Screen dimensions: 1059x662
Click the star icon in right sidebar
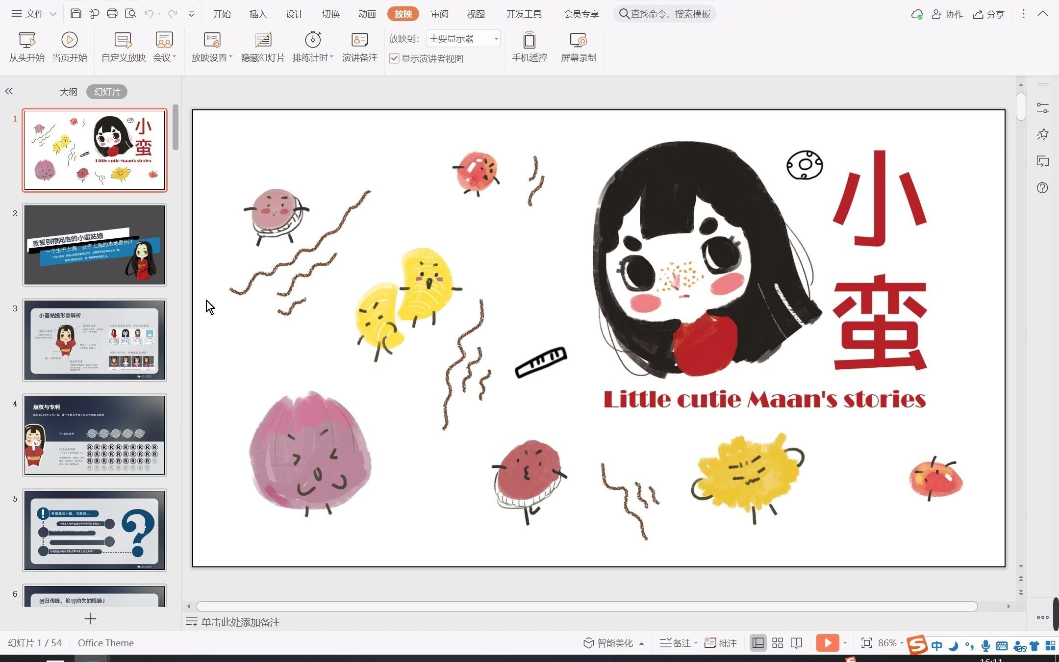click(x=1042, y=134)
